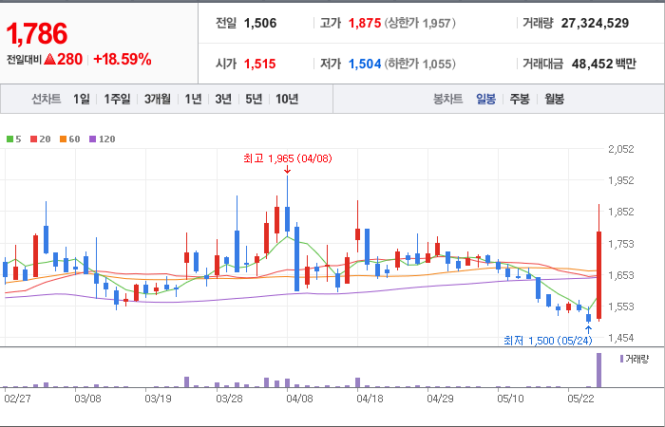The height and width of the screenshot is (427, 665).
Task: Switch to 월봉 candle chart
Action: click(x=554, y=99)
